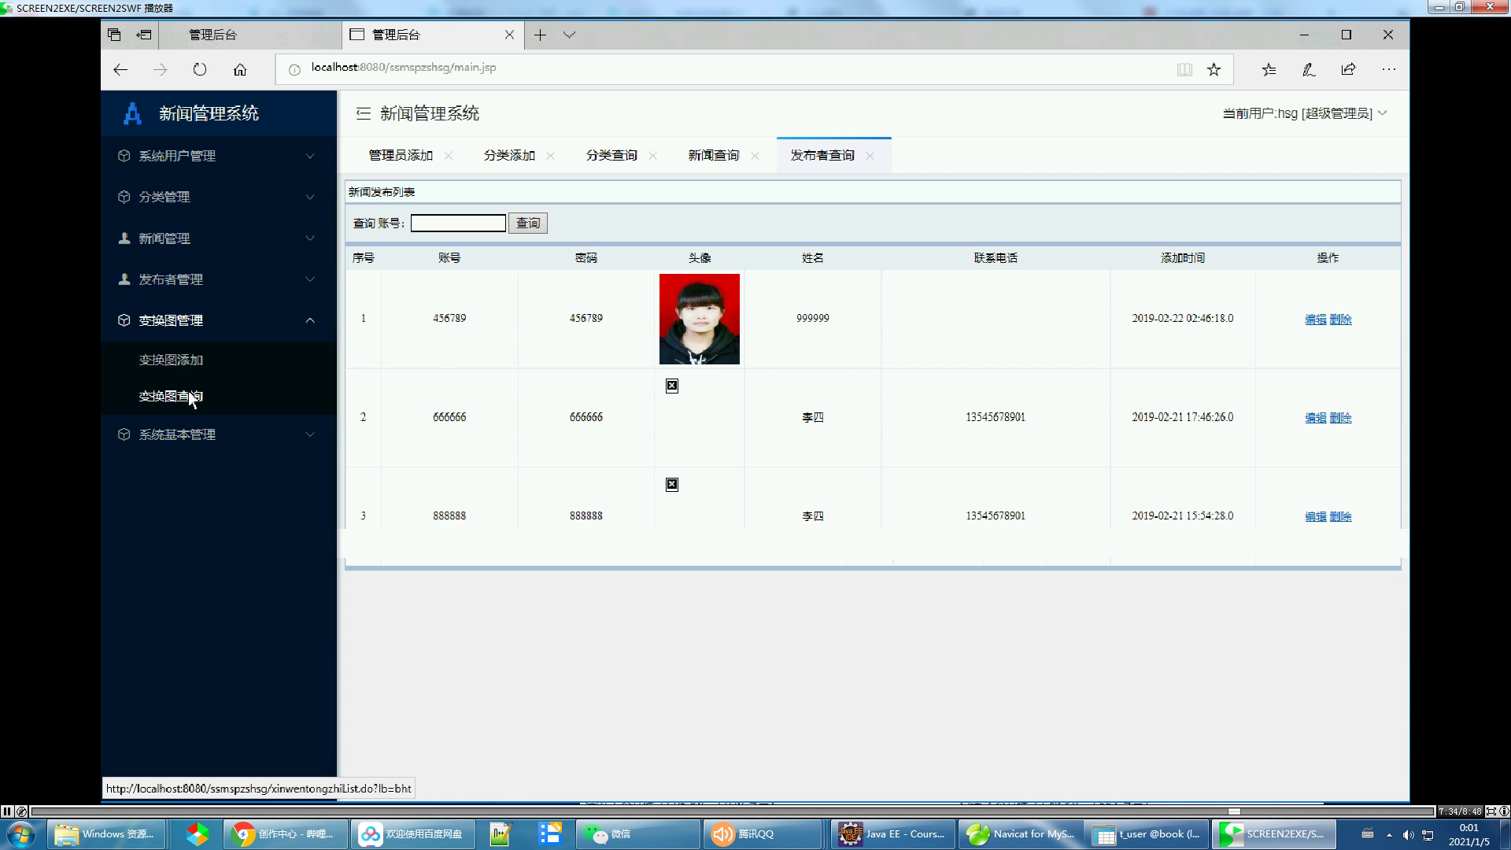Switch to 分类添加 tab

pyautogui.click(x=509, y=156)
